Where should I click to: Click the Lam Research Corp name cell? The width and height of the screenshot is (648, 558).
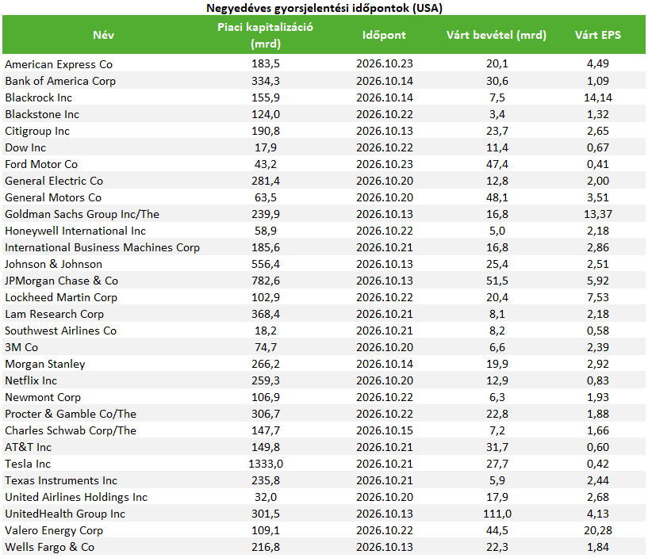click(54, 314)
